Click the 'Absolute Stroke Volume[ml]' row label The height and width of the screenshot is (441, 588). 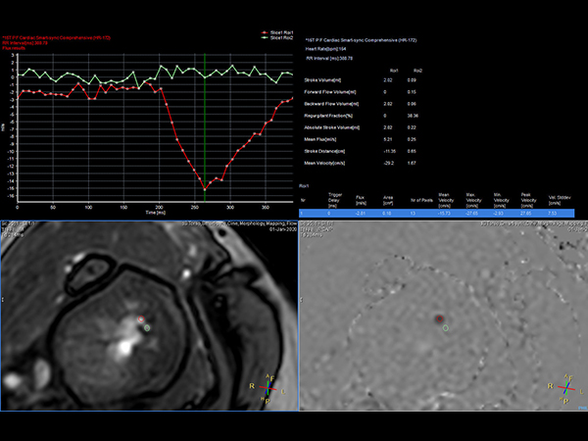(x=332, y=127)
